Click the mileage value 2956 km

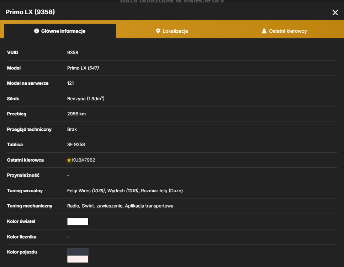pos(76,114)
